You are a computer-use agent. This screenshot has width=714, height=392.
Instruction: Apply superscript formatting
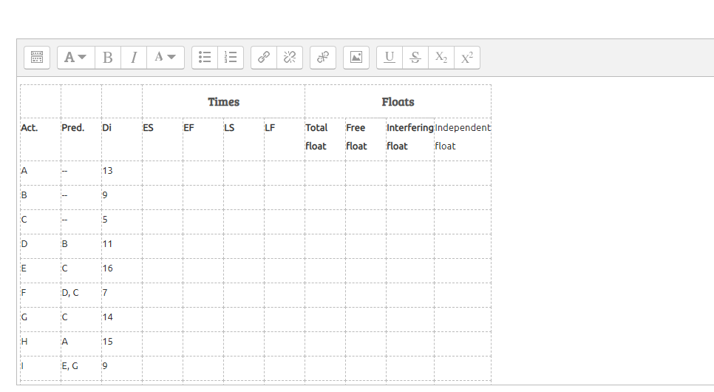click(x=467, y=58)
